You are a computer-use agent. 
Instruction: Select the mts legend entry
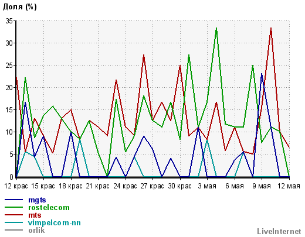click(35, 215)
